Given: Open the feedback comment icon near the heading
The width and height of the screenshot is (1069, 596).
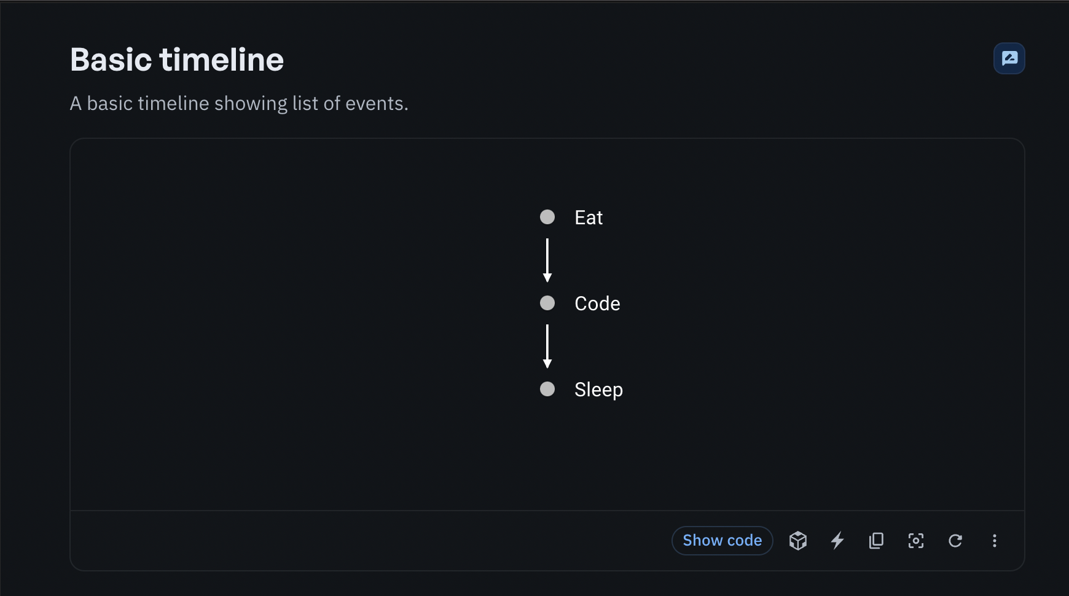Looking at the screenshot, I should [1008, 58].
